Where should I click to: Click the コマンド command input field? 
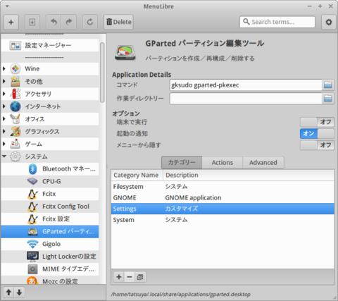tap(246, 85)
